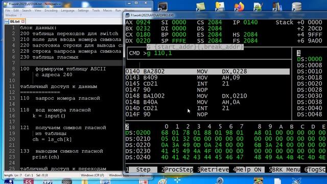The width and height of the screenshot is (327, 184).
Task: Open the View menu in Notepad++
Action: [38, 10]
